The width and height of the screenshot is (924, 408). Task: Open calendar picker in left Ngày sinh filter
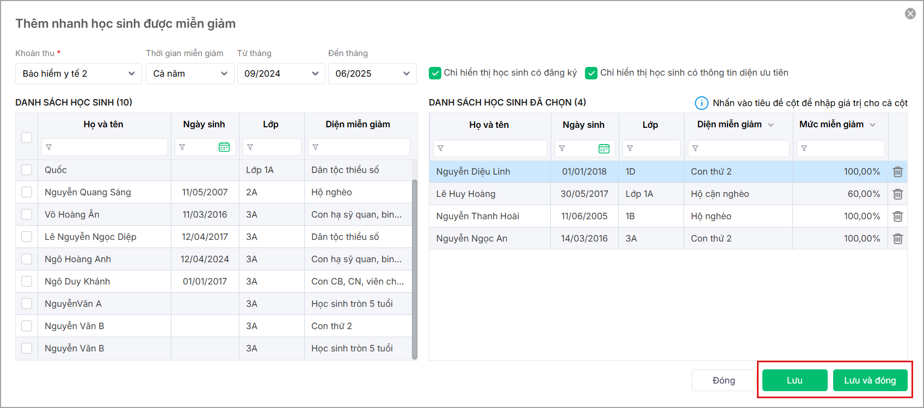pos(224,147)
